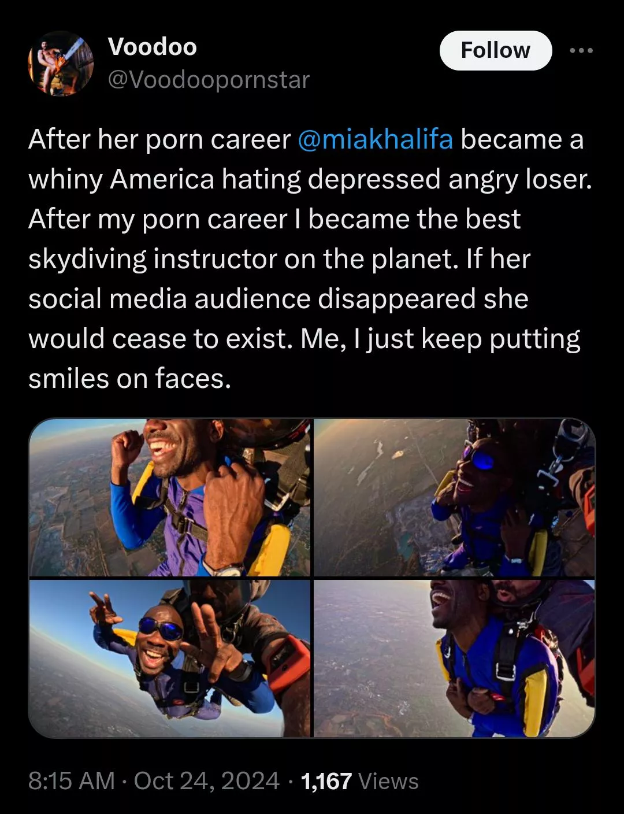Click the Views label

[388, 781]
